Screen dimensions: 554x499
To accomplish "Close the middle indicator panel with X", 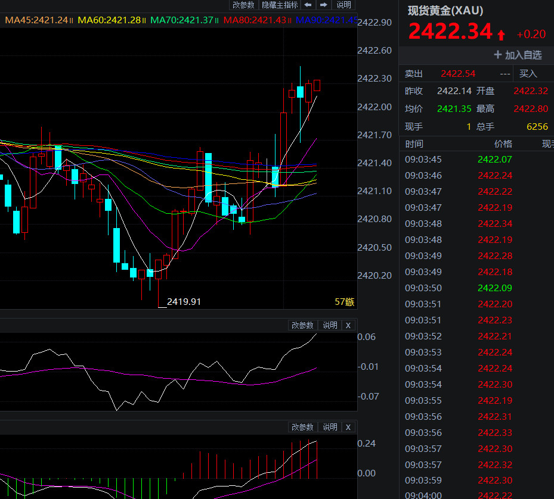I will pos(348,325).
